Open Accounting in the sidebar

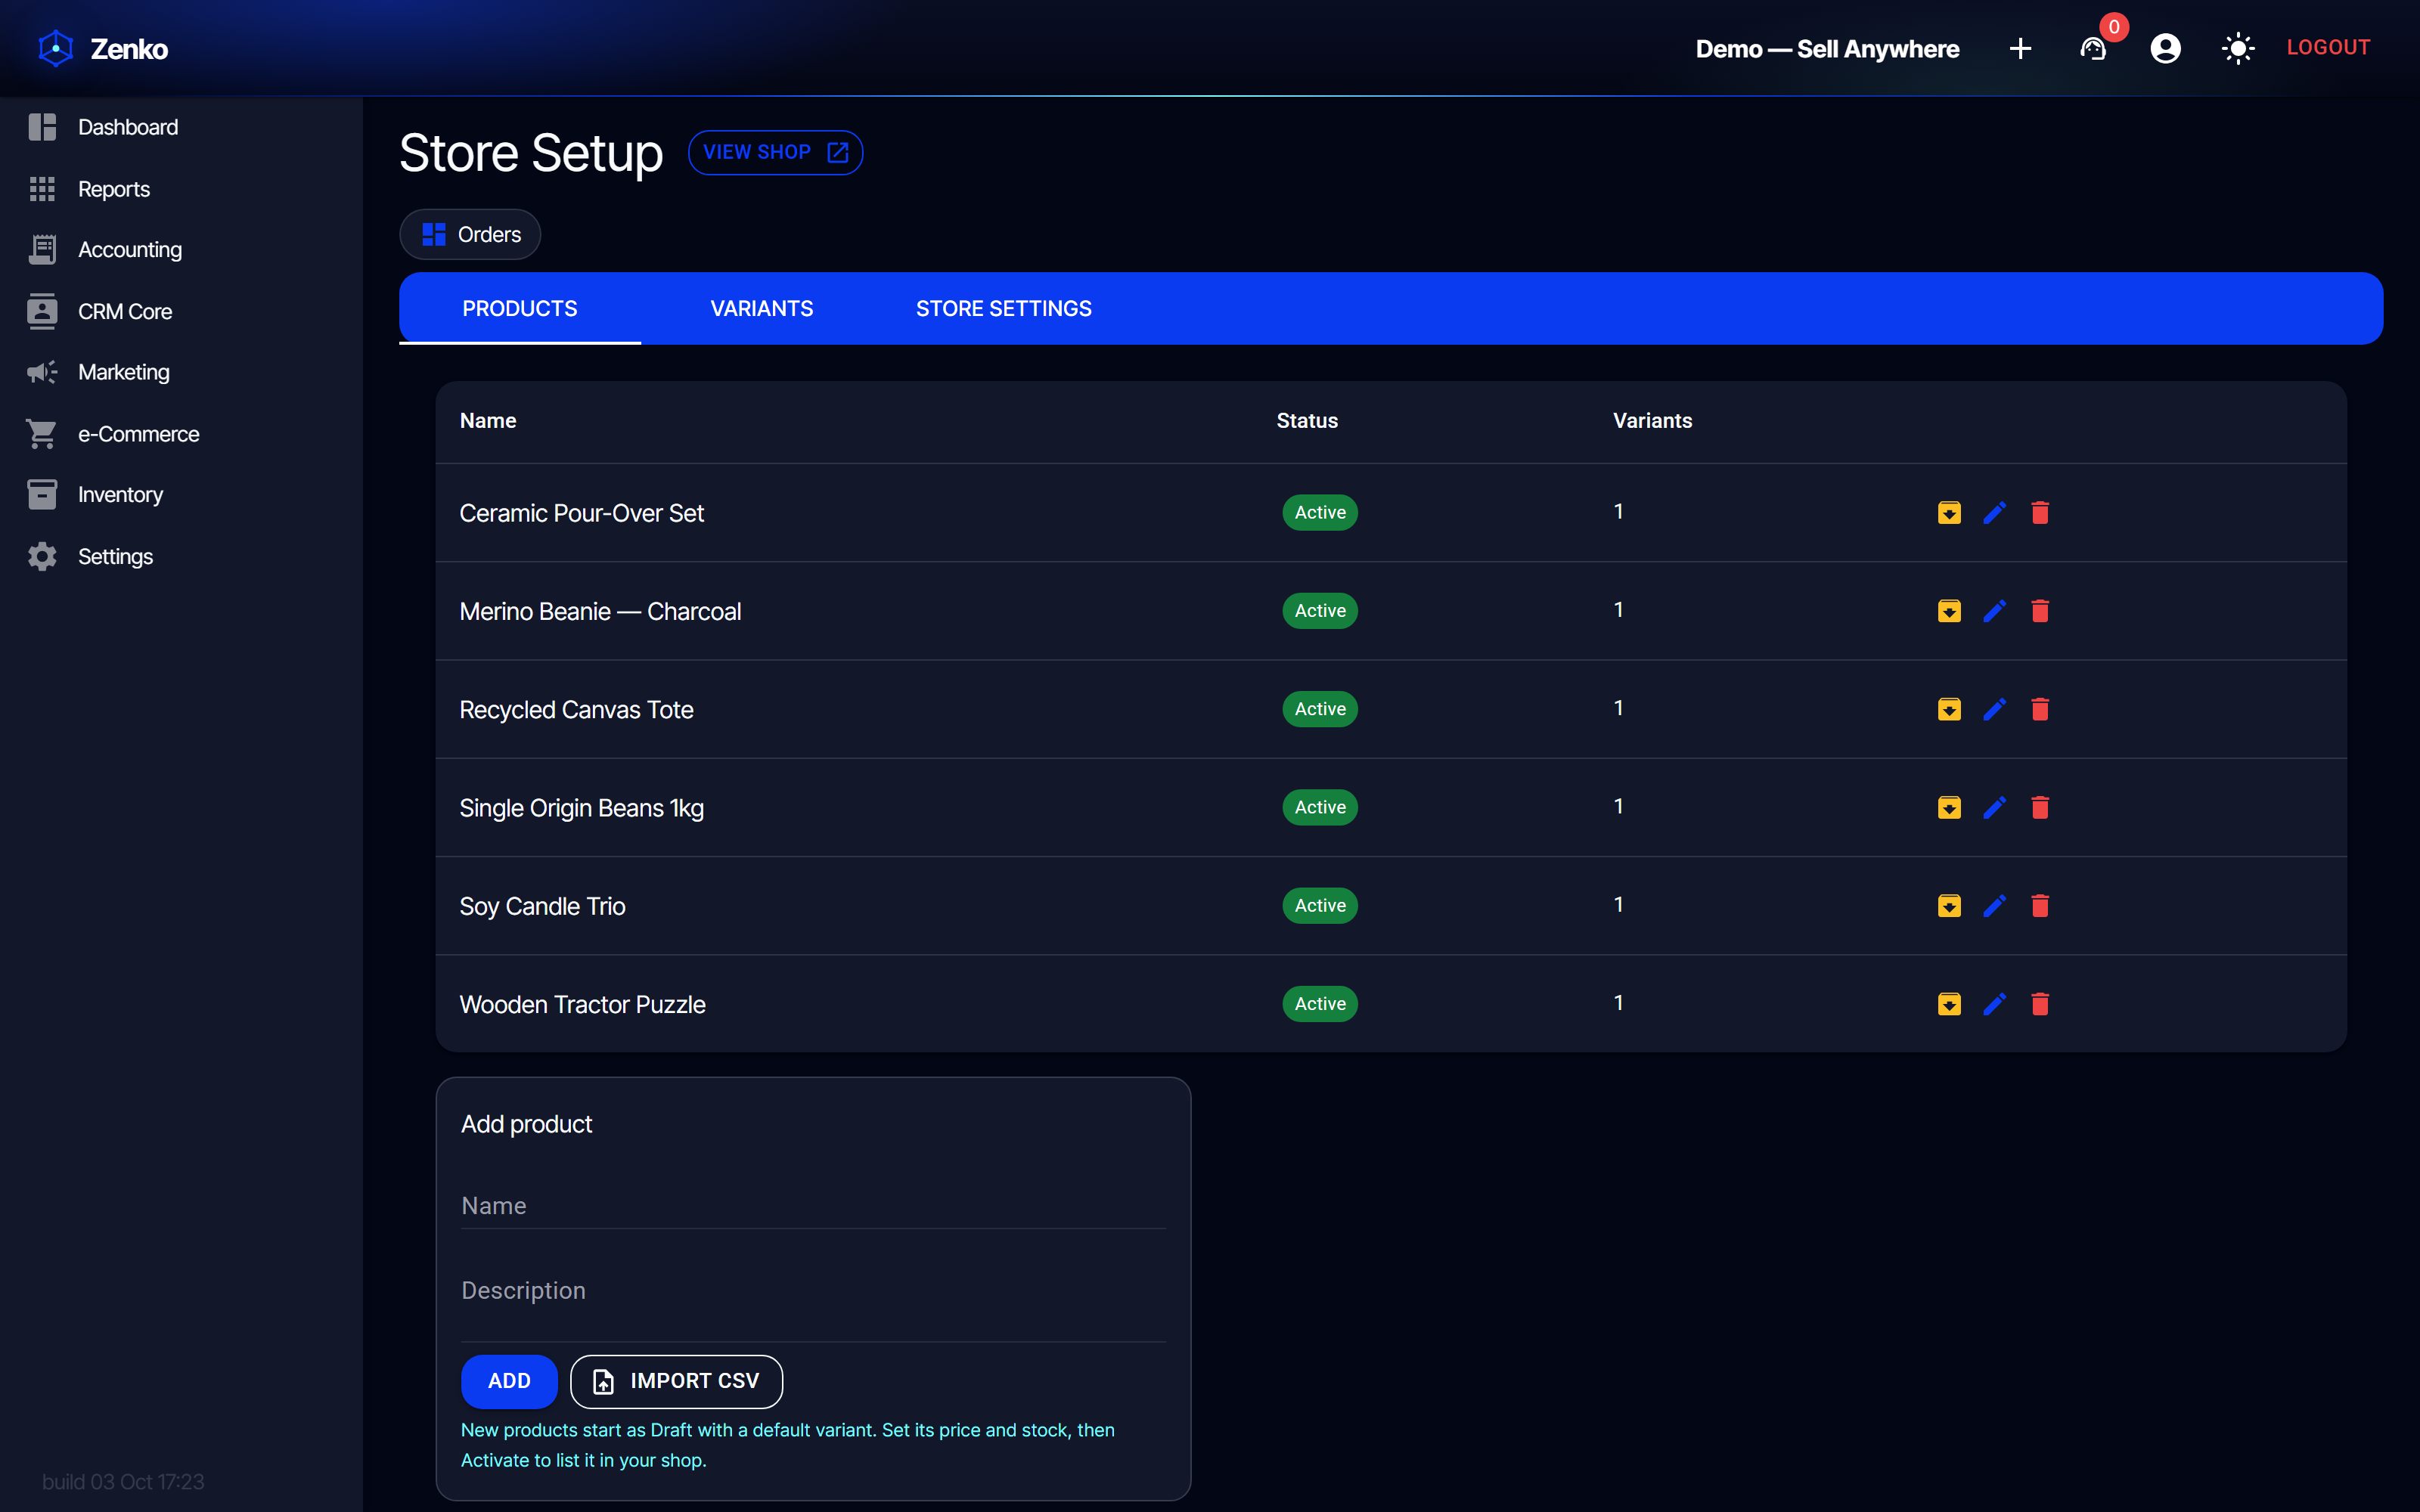tap(181, 250)
